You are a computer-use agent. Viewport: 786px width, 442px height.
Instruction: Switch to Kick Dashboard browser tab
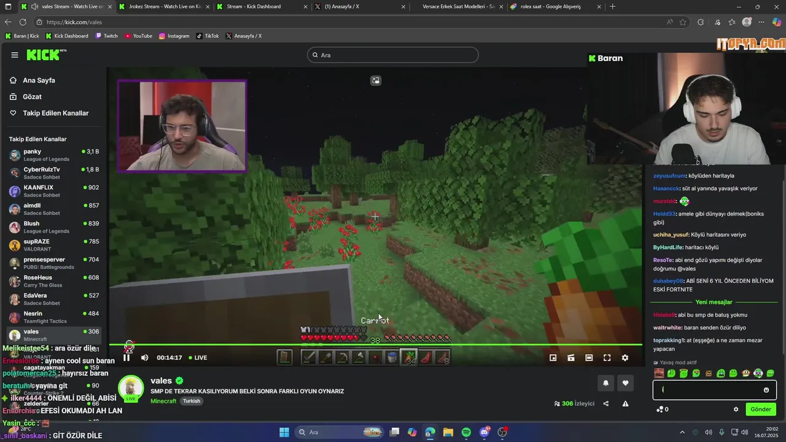pos(261,7)
